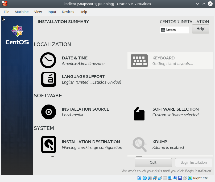Open the VirtualBox Help menu

coord(83,12)
